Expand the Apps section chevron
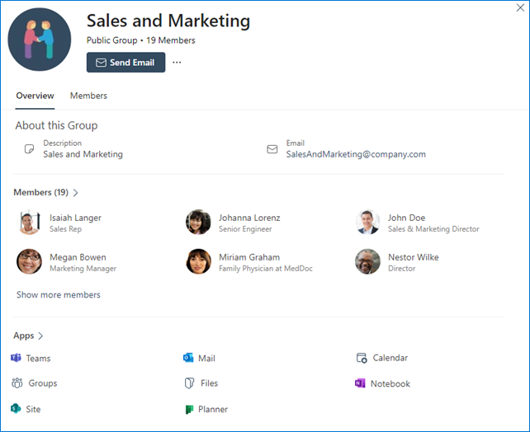530x432 pixels. [40, 336]
